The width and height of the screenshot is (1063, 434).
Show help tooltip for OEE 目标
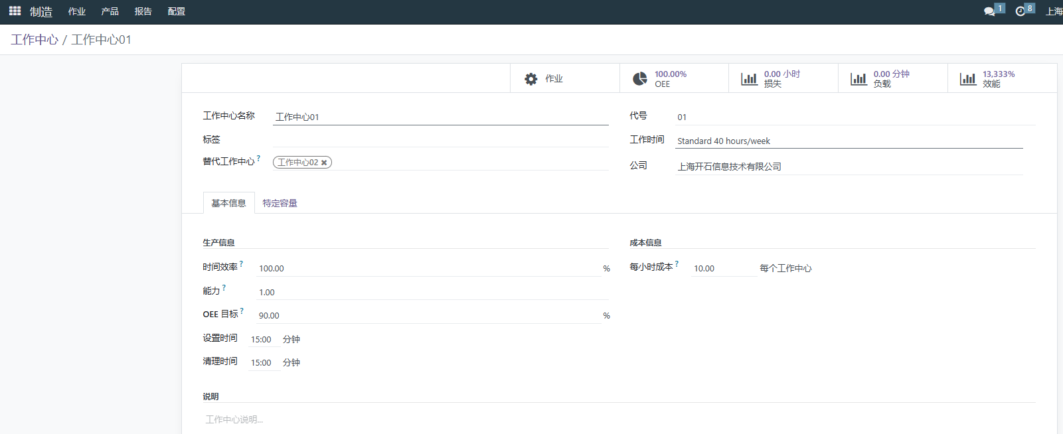tap(242, 311)
